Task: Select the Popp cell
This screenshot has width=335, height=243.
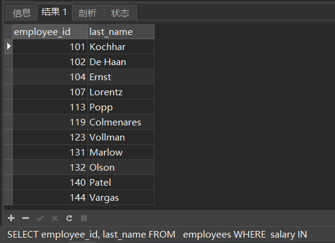Action: (121, 107)
